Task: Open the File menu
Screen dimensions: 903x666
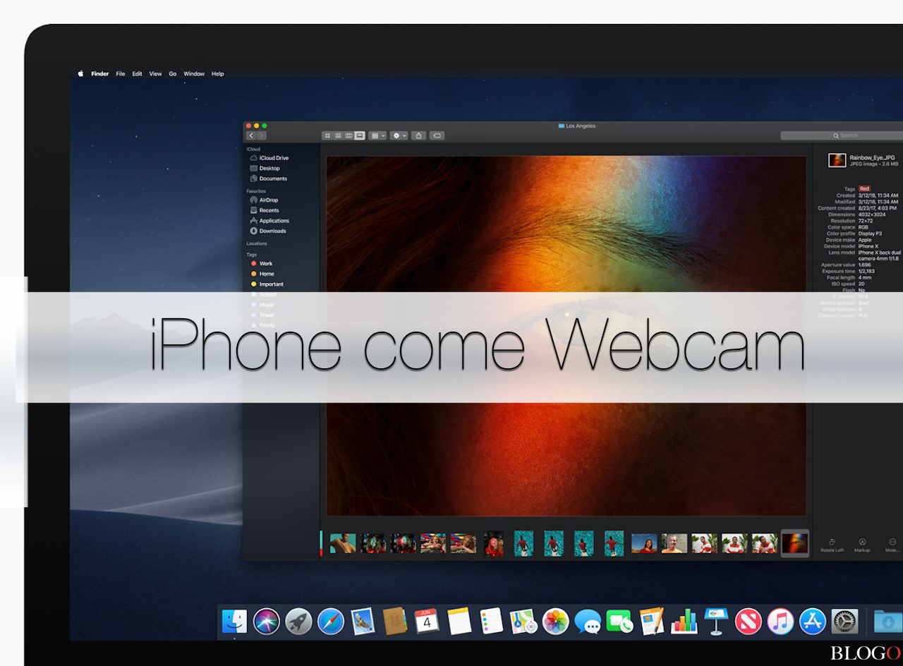Action: point(121,73)
